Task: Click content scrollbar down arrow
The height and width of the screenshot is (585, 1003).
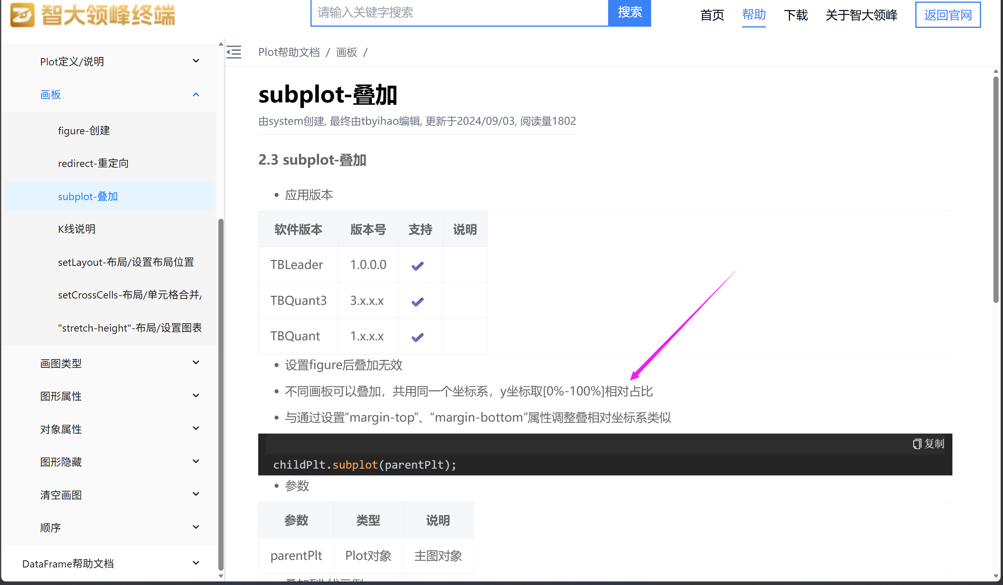Action: [995, 576]
